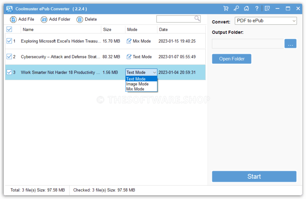This screenshot has height=199, width=306.
Task: Click the 15.70 MB size cell
Action: tap(111, 41)
